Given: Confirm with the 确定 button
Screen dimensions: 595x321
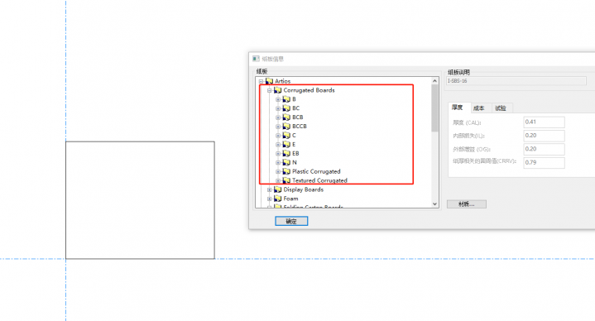Looking at the screenshot, I should coord(291,221).
